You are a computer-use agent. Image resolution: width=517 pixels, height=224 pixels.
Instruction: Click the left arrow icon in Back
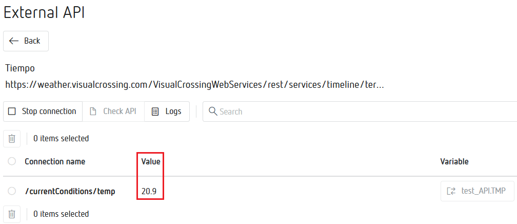coord(14,41)
